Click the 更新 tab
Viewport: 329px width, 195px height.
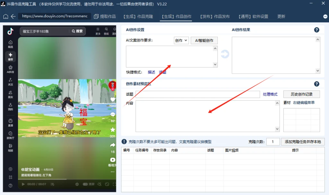[281, 17]
